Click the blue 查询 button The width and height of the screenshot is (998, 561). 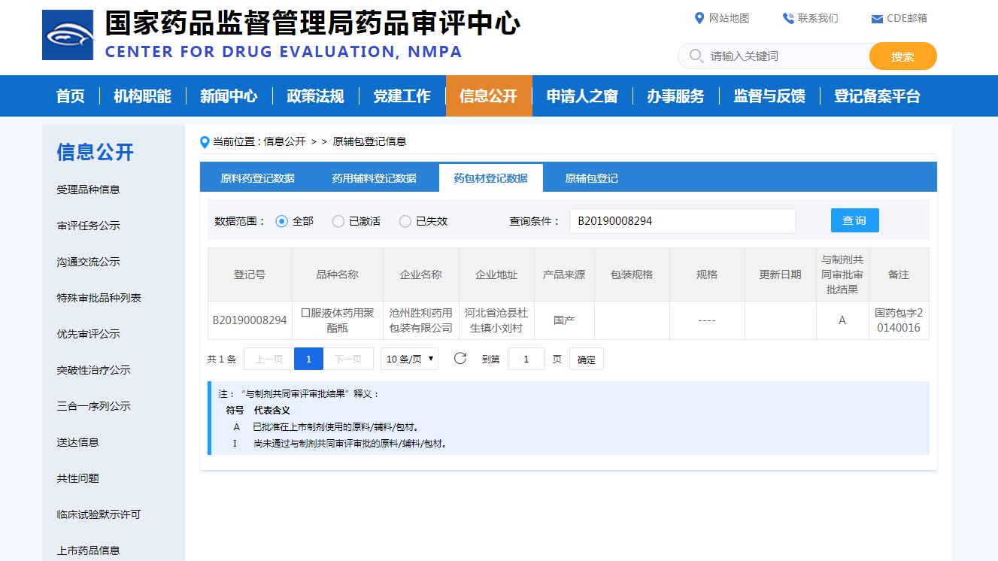(x=855, y=220)
